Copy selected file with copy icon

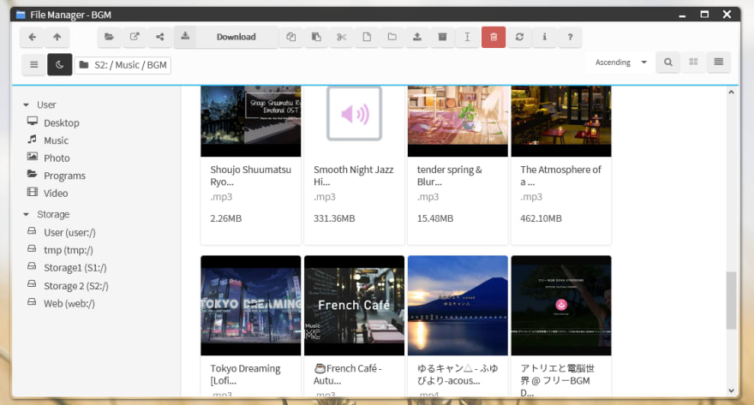(291, 37)
